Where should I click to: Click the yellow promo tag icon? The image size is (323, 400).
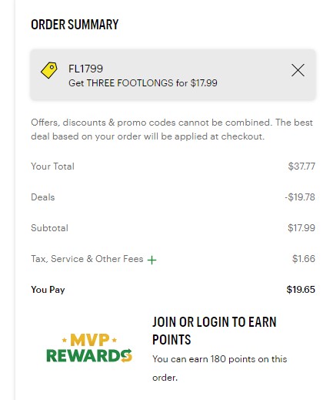[49, 70]
